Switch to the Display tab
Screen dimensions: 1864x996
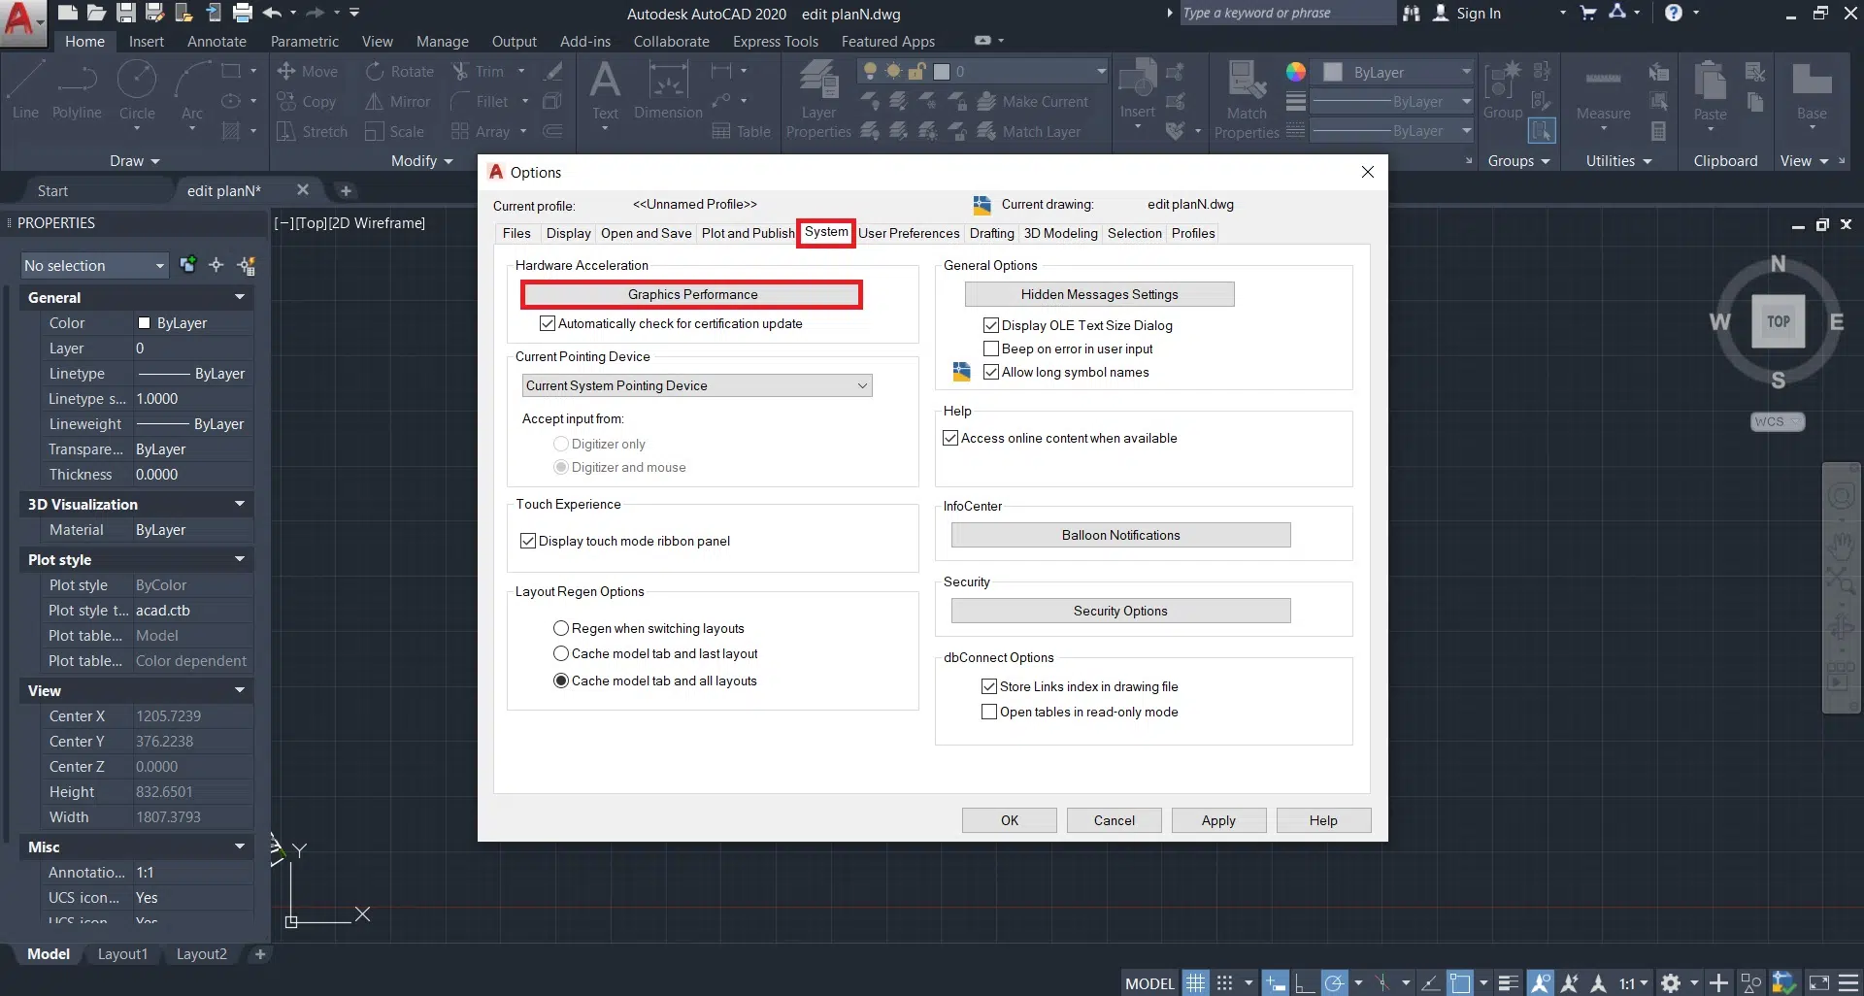coord(568,233)
